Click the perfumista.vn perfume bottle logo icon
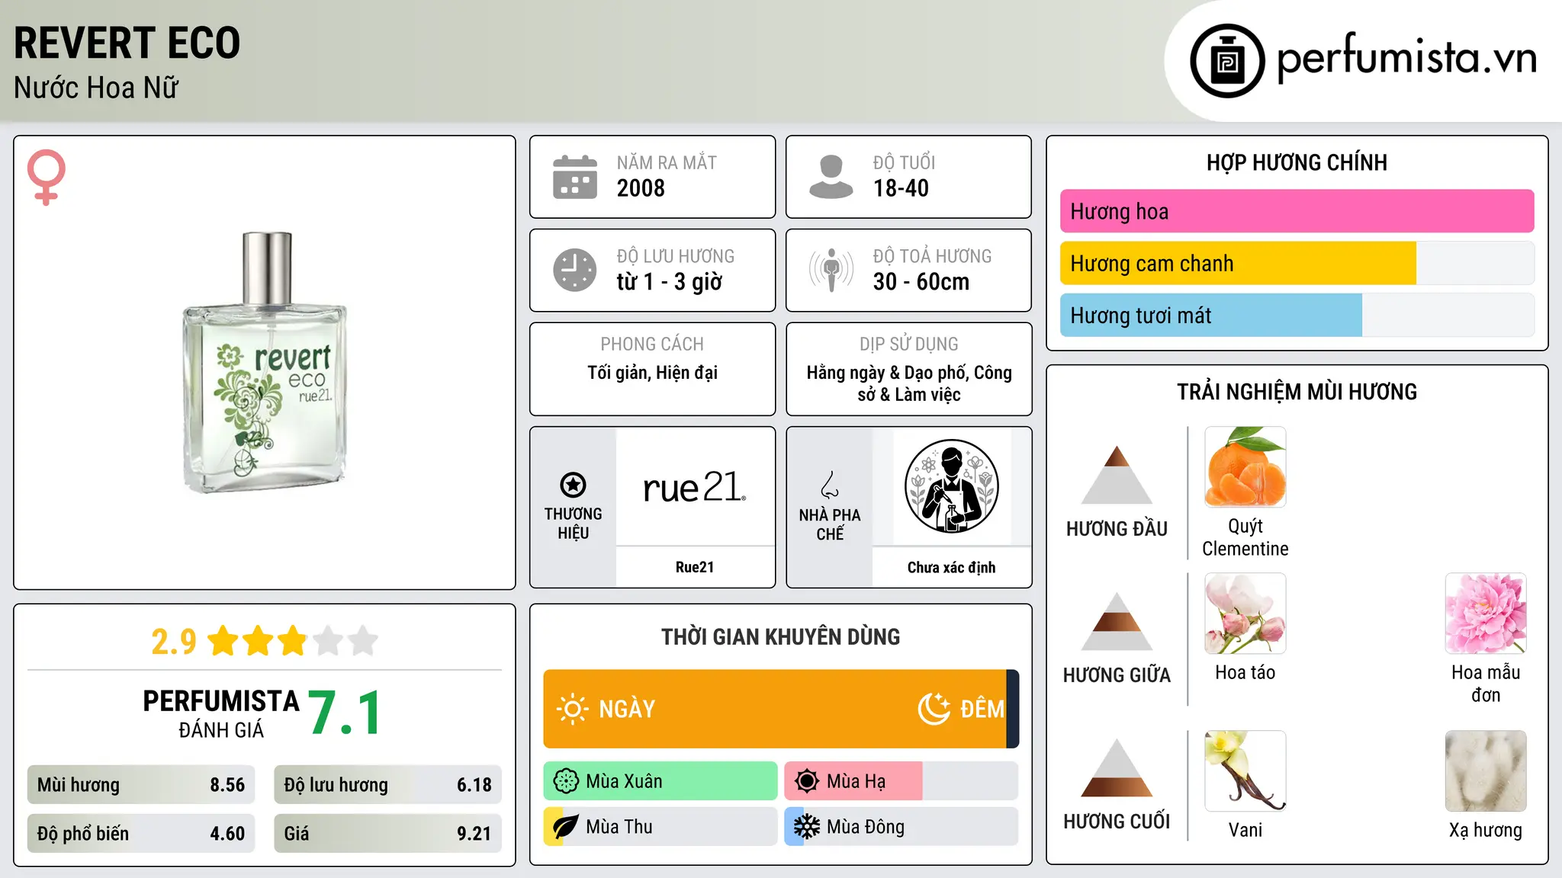Image resolution: width=1562 pixels, height=878 pixels. (x=1227, y=61)
